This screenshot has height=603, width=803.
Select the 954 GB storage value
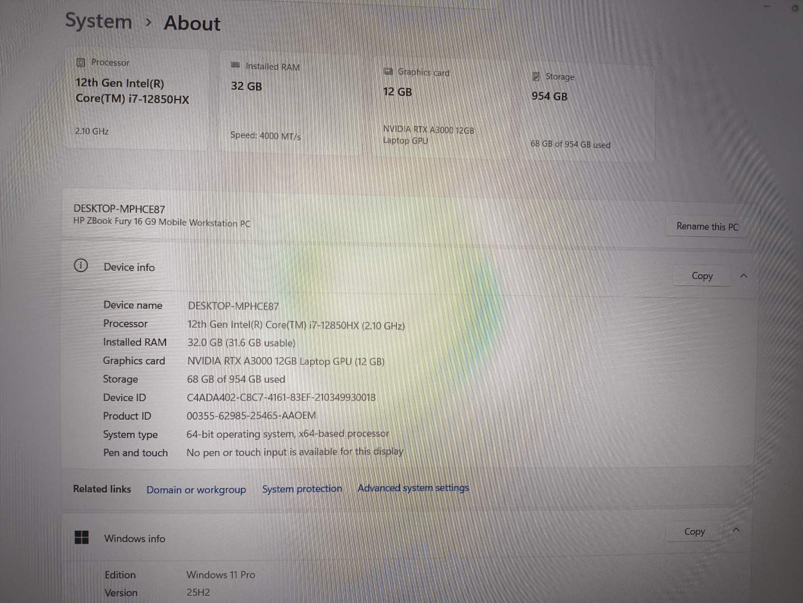coord(550,96)
